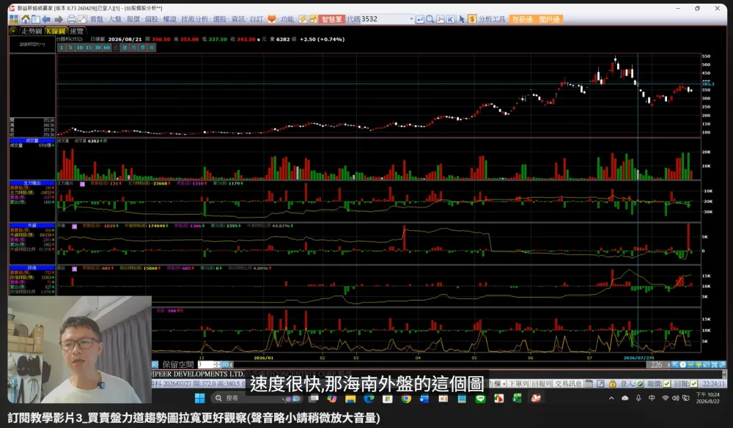The image size is (733, 428).
Task: Click the dollar sign icon
Action: 472,19
